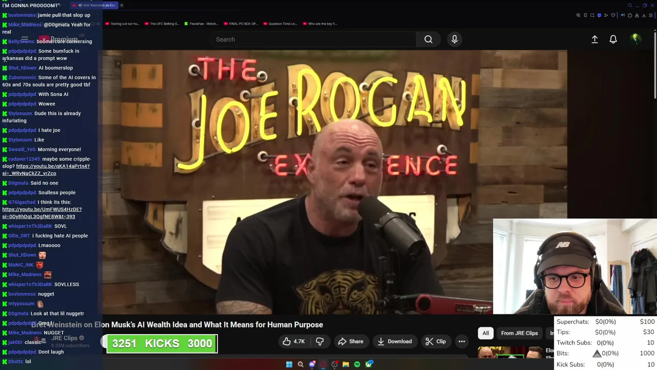This screenshot has width=657, height=370.
Task: Open Xbox app from the taskbar
Action: click(x=369, y=364)
